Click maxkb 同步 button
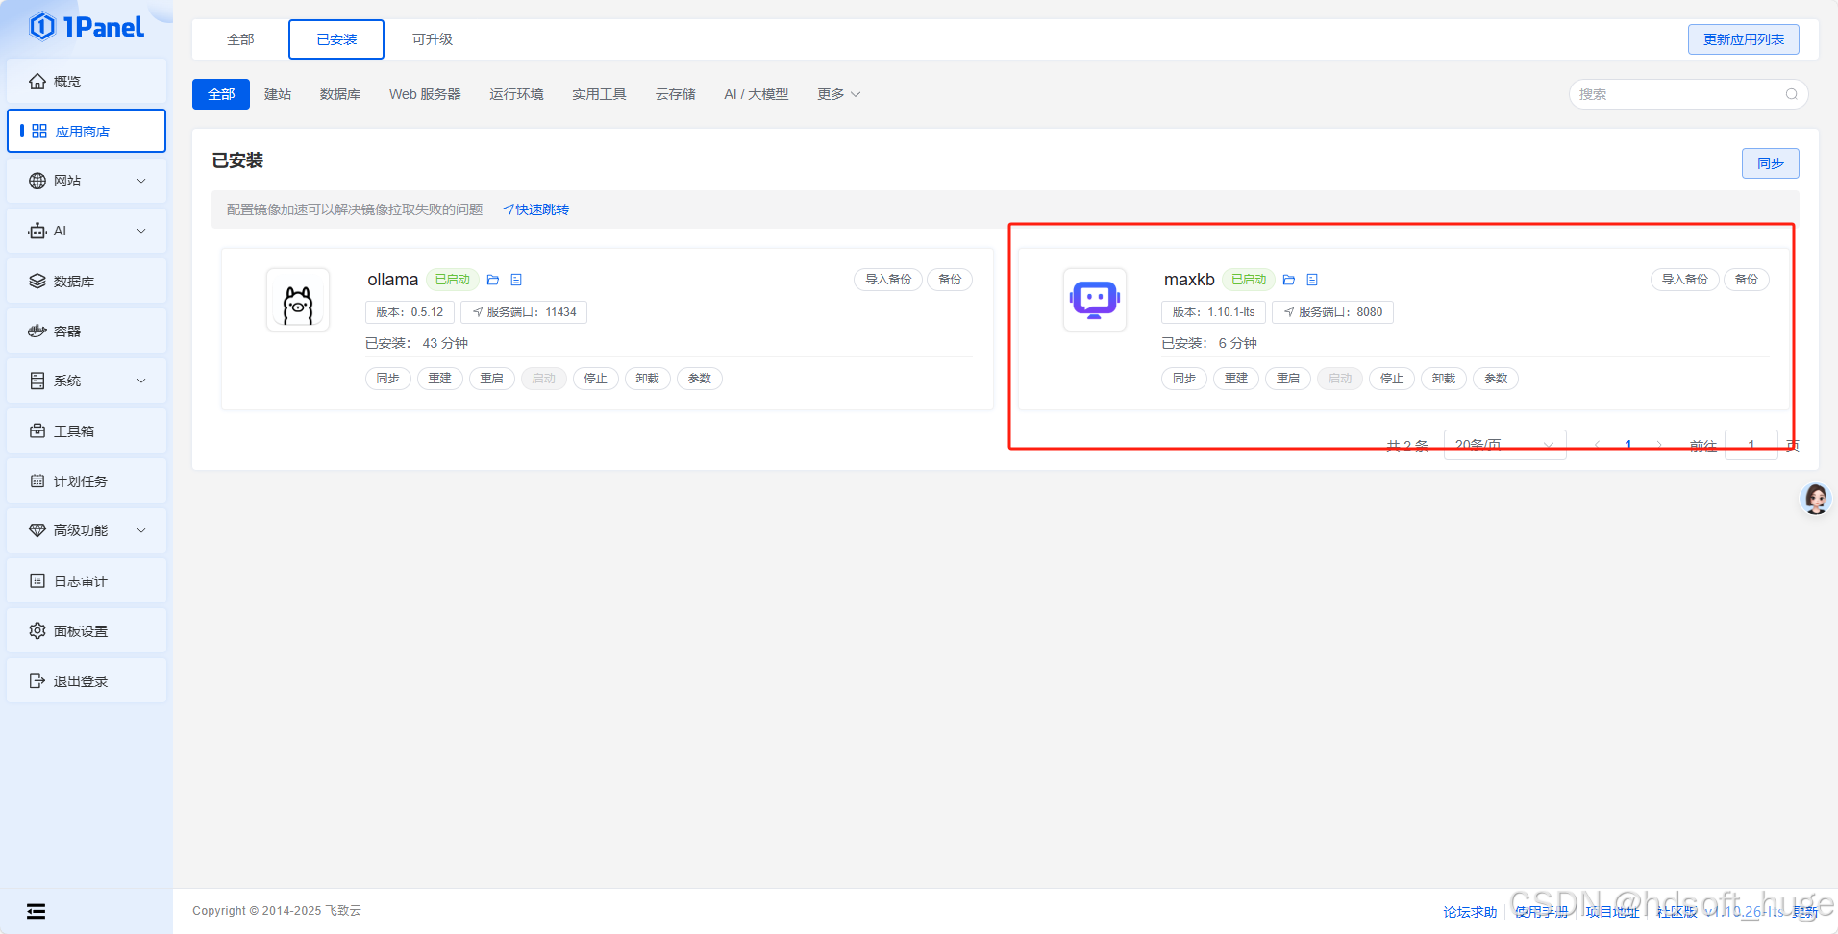 [1184, 379]
